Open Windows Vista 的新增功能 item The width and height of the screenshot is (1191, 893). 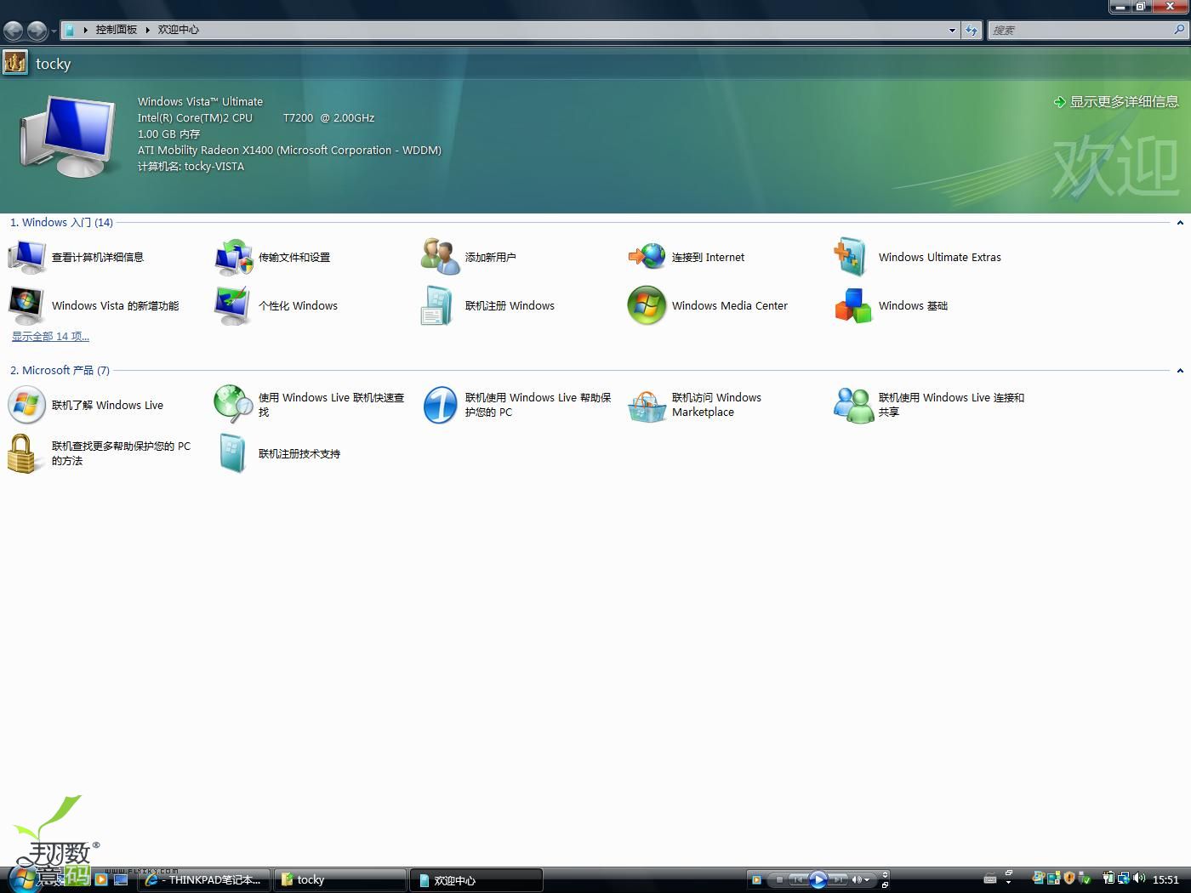tap(94, 305)
